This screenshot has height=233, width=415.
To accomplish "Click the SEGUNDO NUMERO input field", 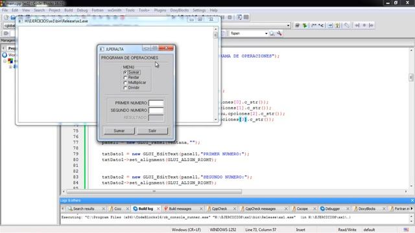I will click(x=156, y=110).
